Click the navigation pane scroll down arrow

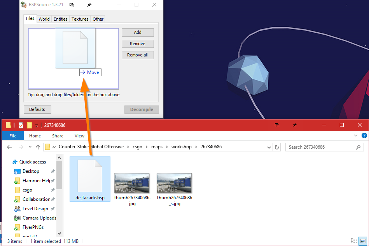(x=59, y=234)
